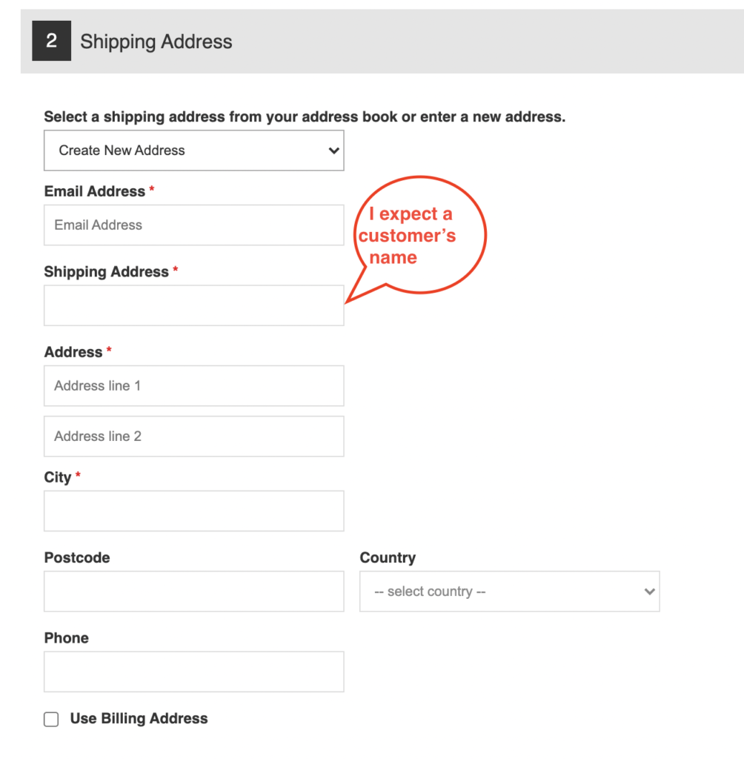Focus the Phone number field
The width and height of the screenshot is (744, 759).
(193, 672)
